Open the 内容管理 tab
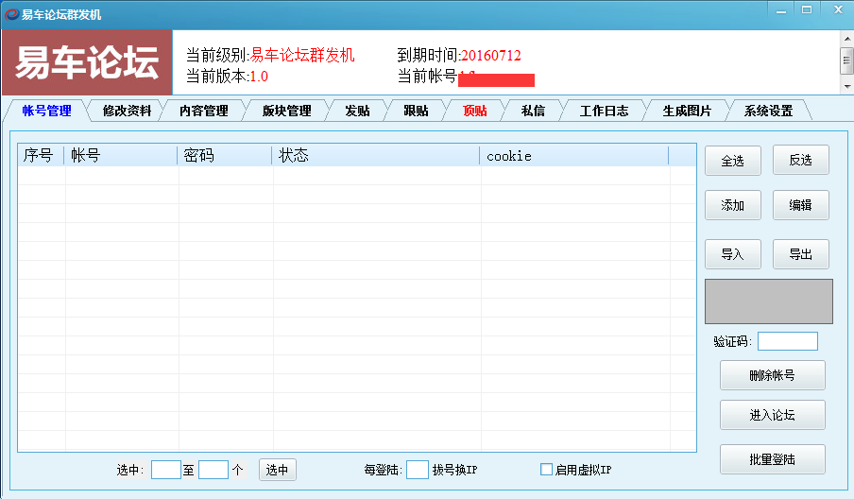Image resolution: width=854 pixels, height=499 pixels. point(204,111)
